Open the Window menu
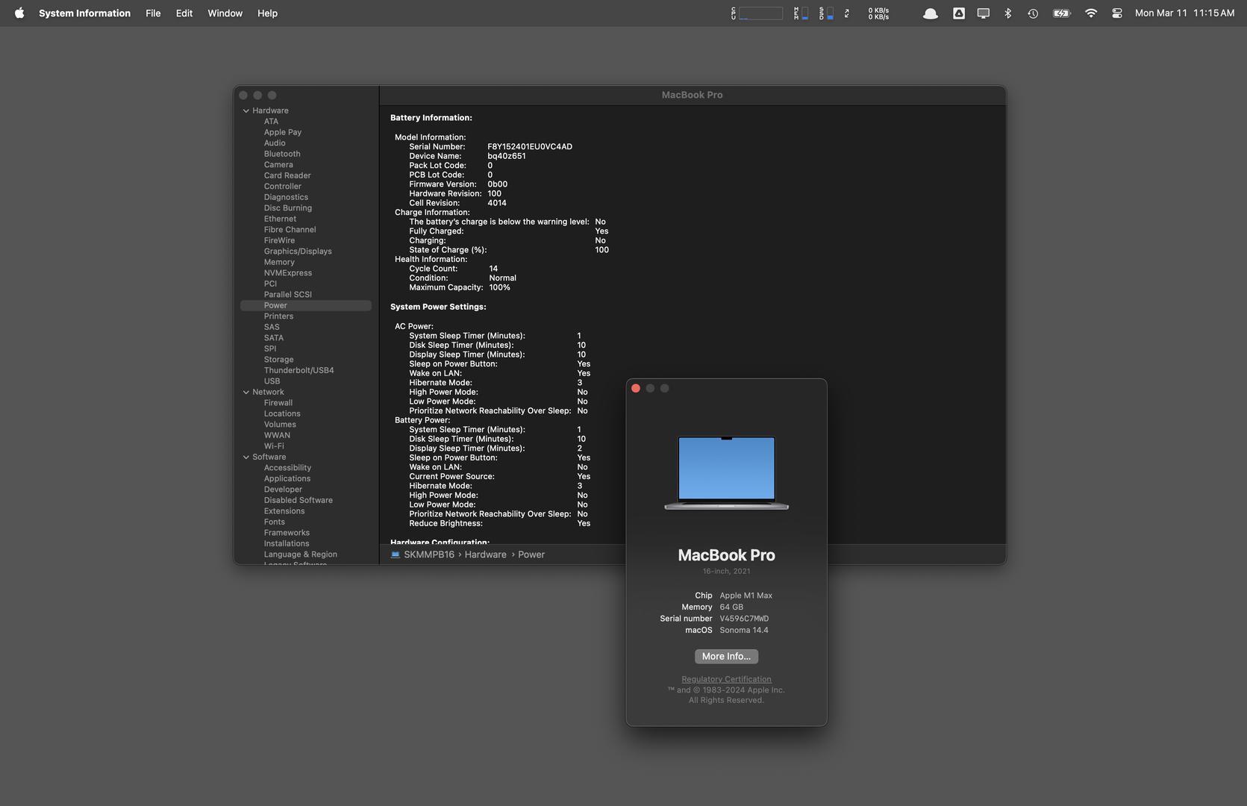Viewport: 1247px width, 806px height. click(225, 13)
